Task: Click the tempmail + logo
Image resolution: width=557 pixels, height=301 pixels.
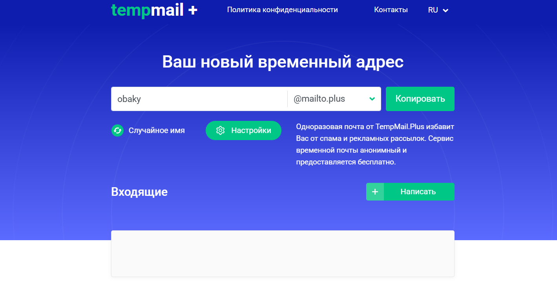Action: [x=153, y=10]
